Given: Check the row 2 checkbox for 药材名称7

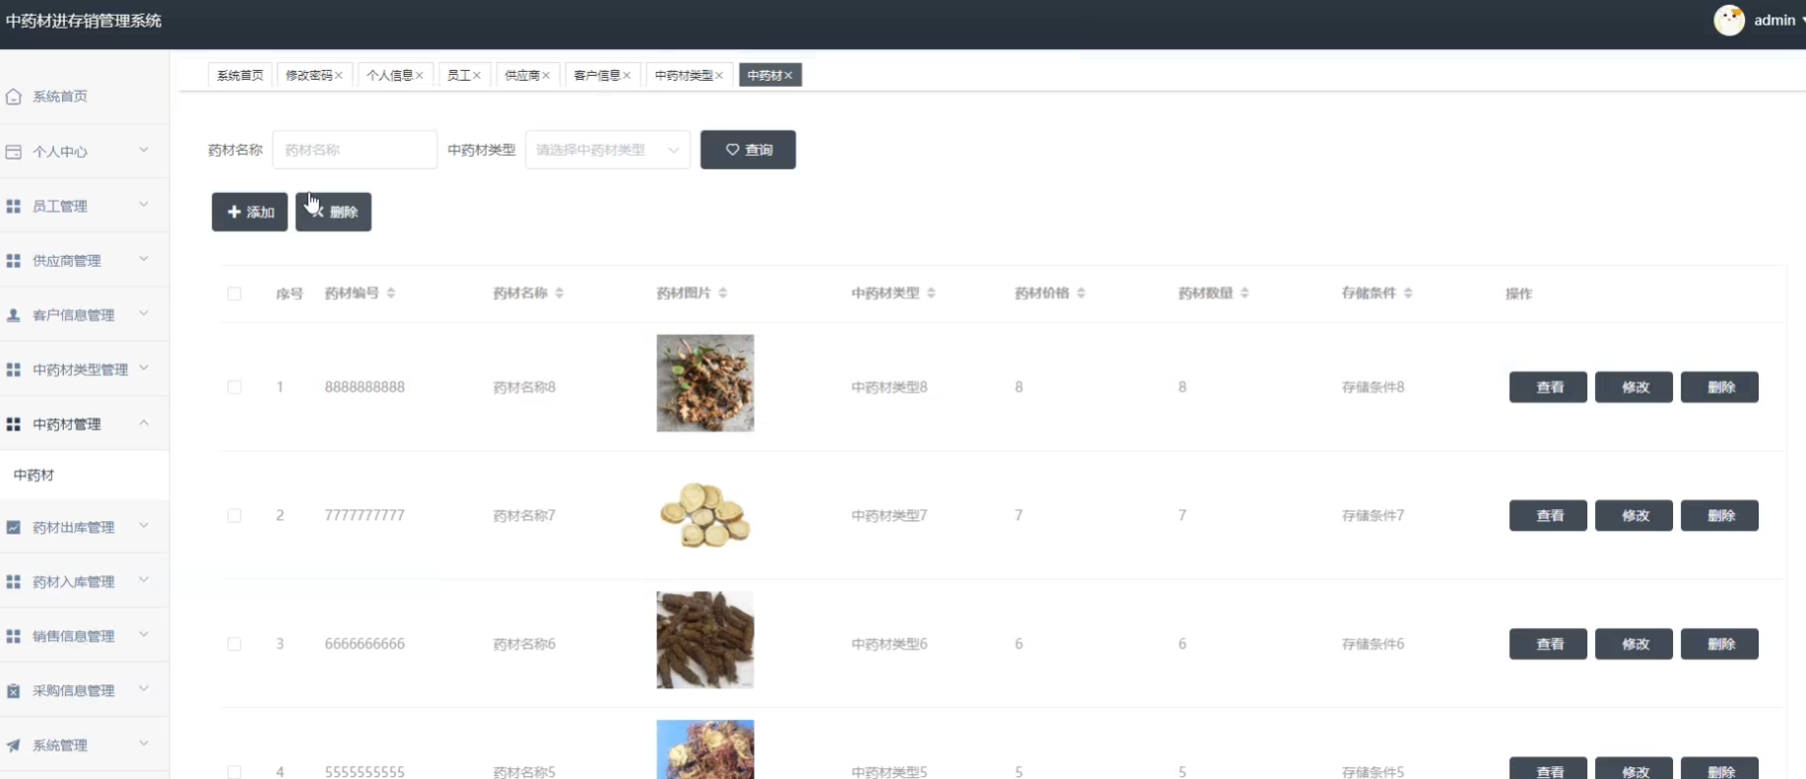Looking at the screenshot, I should click(234, 515).
